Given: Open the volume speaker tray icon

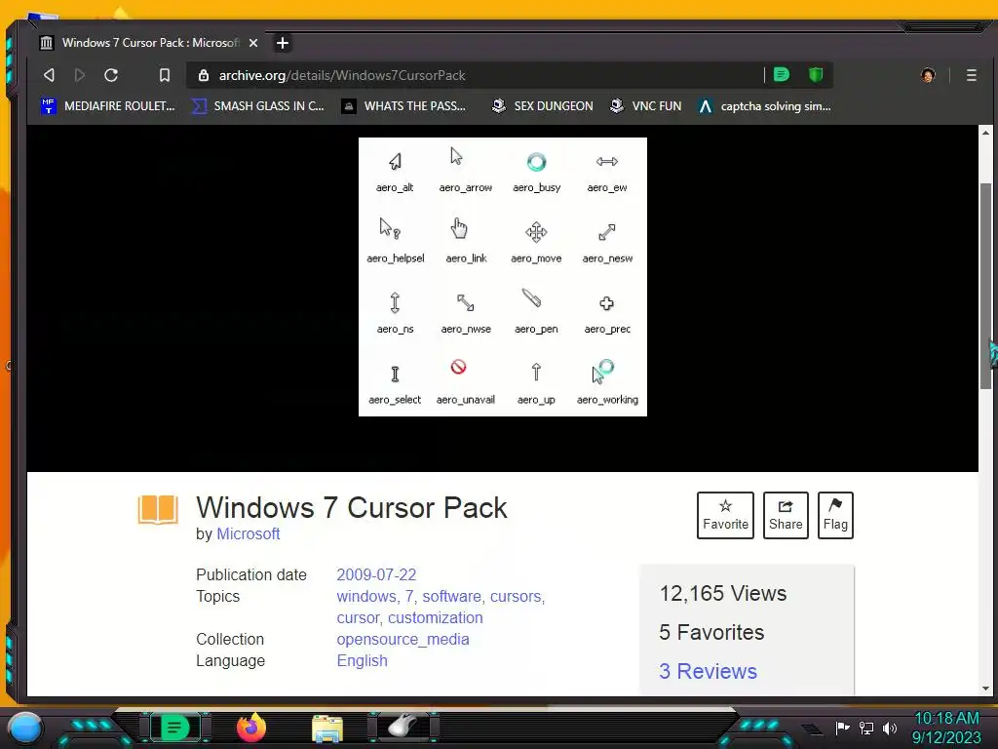Looking at the screenshot, I should (890, 728).
